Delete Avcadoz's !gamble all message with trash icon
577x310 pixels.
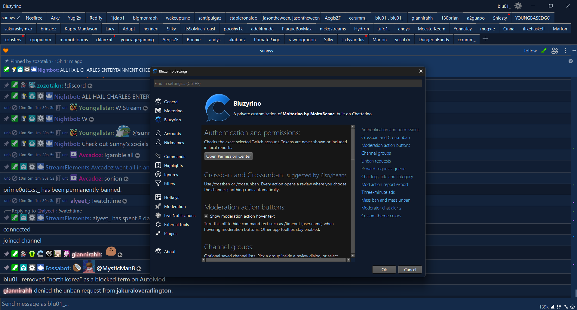tap(58, 155)
